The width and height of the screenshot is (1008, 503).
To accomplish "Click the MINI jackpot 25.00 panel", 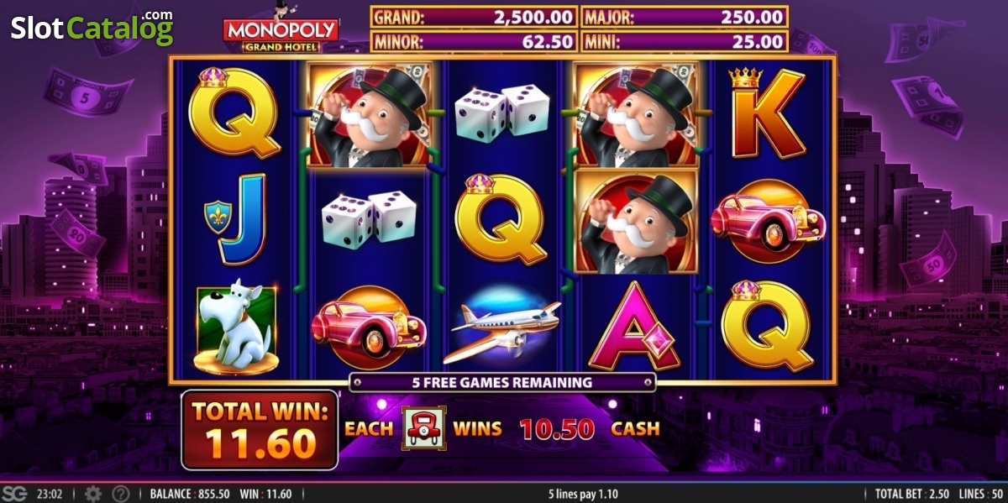I will tap(684, 41).
